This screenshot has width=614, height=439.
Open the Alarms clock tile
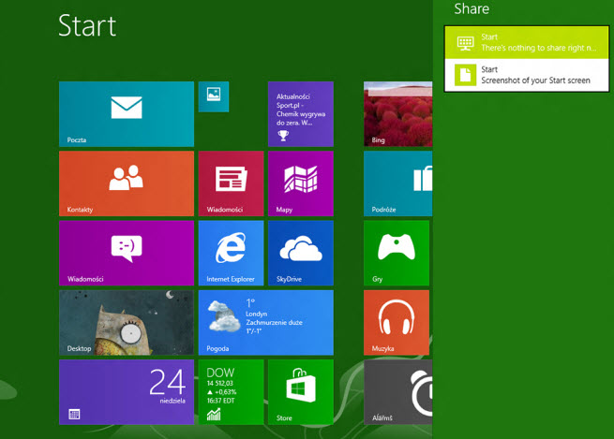397,392
